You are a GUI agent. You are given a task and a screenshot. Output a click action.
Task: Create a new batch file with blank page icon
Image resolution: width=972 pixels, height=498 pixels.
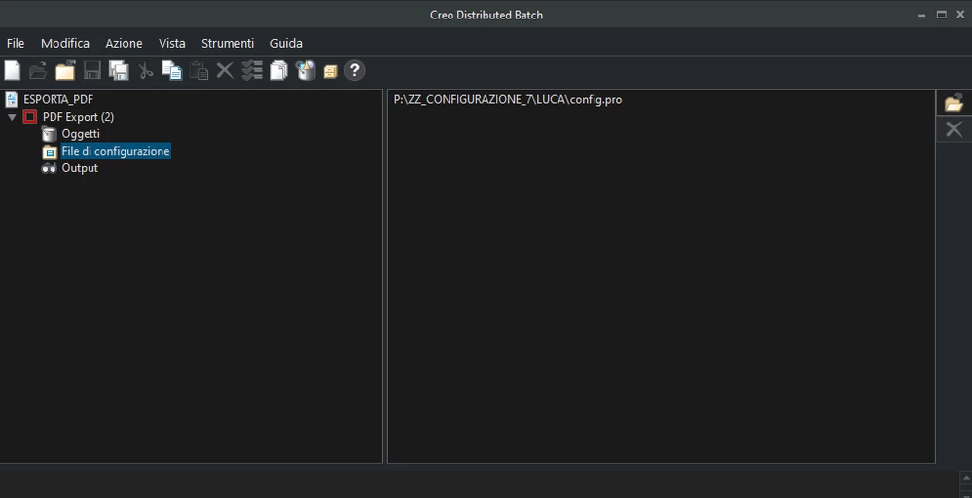[x=13, y=71]
